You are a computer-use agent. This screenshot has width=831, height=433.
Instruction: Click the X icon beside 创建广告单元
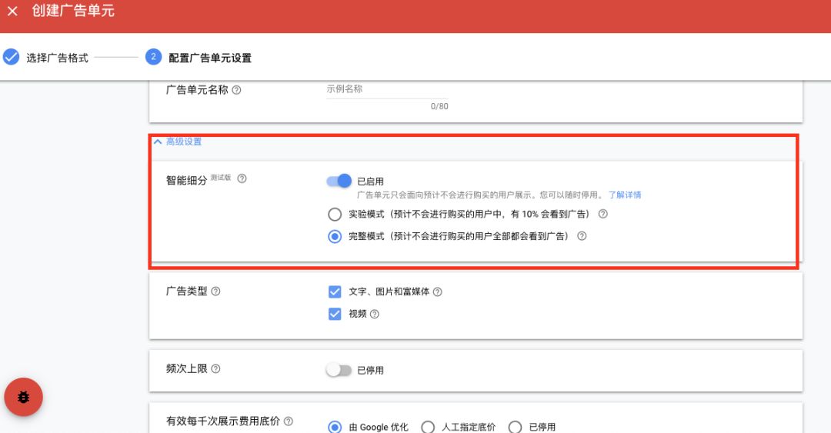tap(13, 11)
